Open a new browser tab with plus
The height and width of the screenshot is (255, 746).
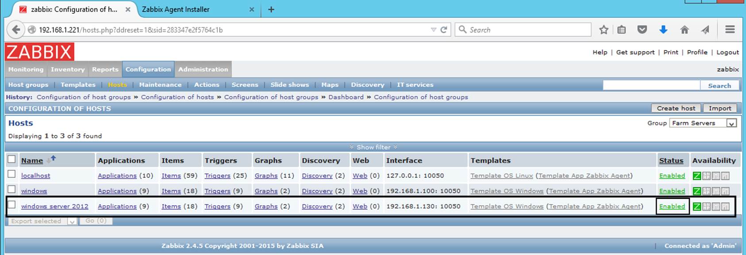(271, 9)
